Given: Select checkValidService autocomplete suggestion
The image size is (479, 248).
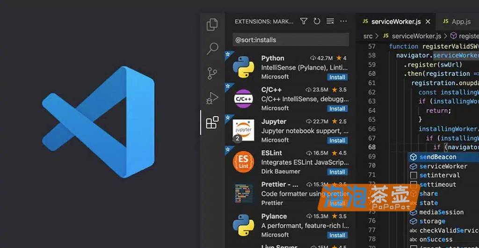Looking at the screenshot, I should (443, 230).
